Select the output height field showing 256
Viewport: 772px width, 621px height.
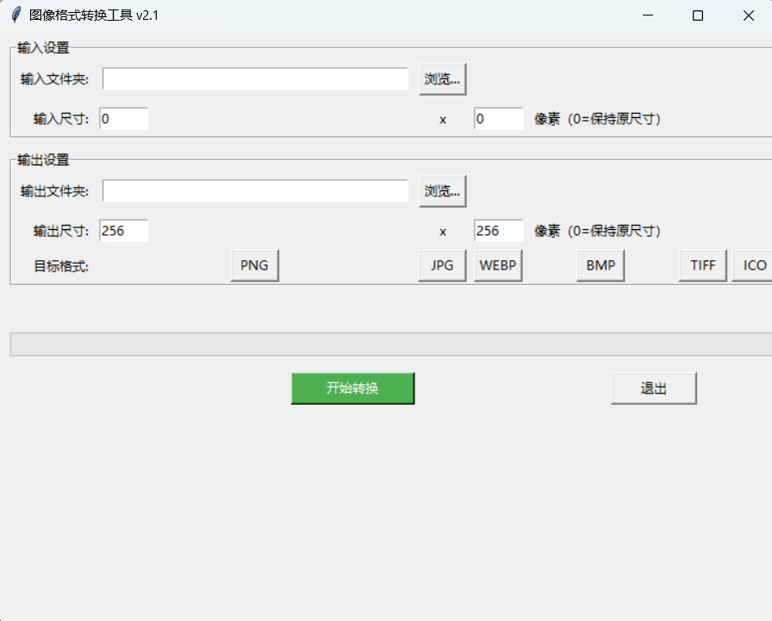(x=498, y=230)
